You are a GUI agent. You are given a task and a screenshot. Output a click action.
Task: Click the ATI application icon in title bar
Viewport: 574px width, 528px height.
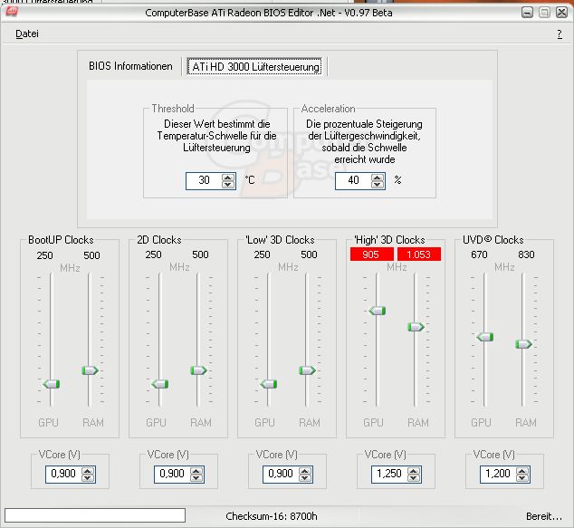pos(12,12)
